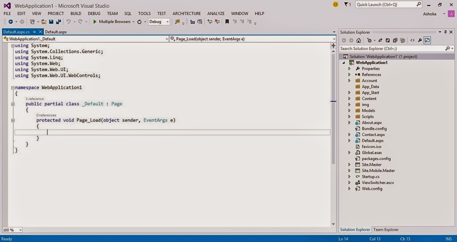The width and height of the screenshot is (457, 242).
Task: Click the Refresh browser icon in toolbar
Action: tap(139, 22)
